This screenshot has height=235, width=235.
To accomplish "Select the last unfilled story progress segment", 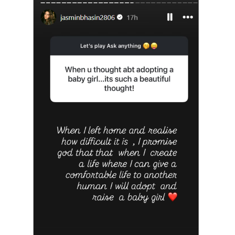I will [195, 3].
